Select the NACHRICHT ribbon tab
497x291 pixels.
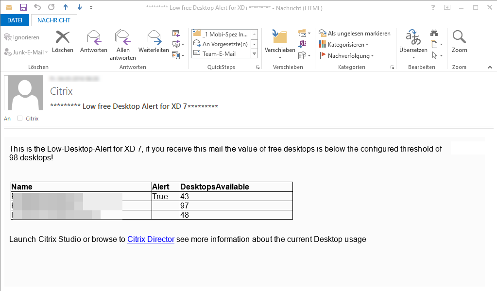point(53,20)
